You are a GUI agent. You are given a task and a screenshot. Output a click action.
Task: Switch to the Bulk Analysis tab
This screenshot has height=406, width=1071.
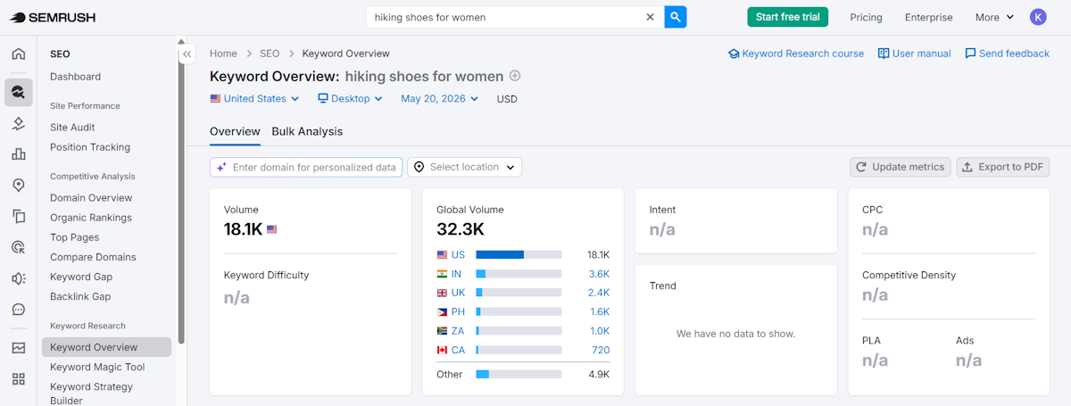click(307, 131)
